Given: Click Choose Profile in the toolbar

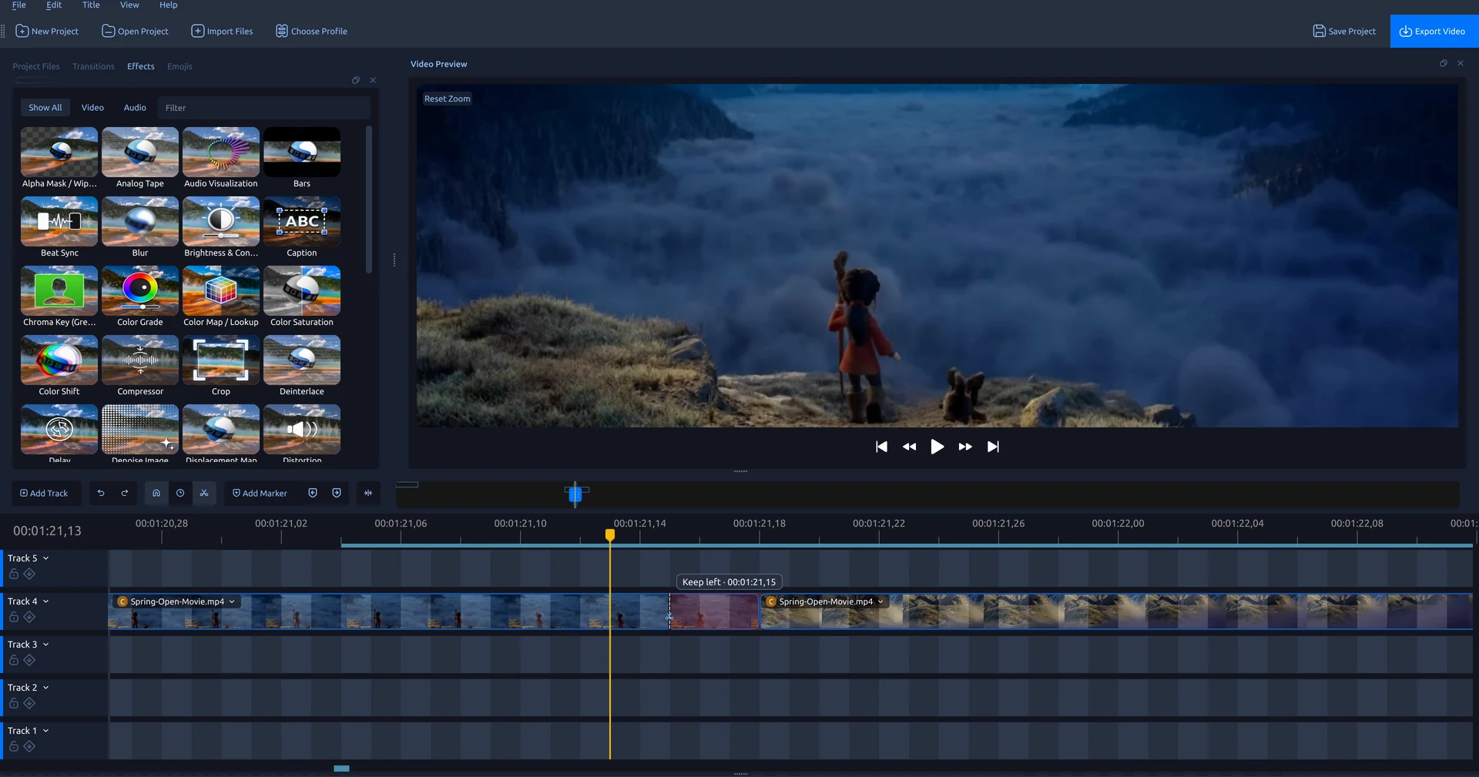Looking at the screenshot, I should pyautogui.click(x=311, y=32).
